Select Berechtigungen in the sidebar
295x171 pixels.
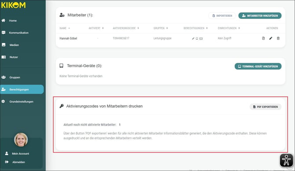[22, 89]
